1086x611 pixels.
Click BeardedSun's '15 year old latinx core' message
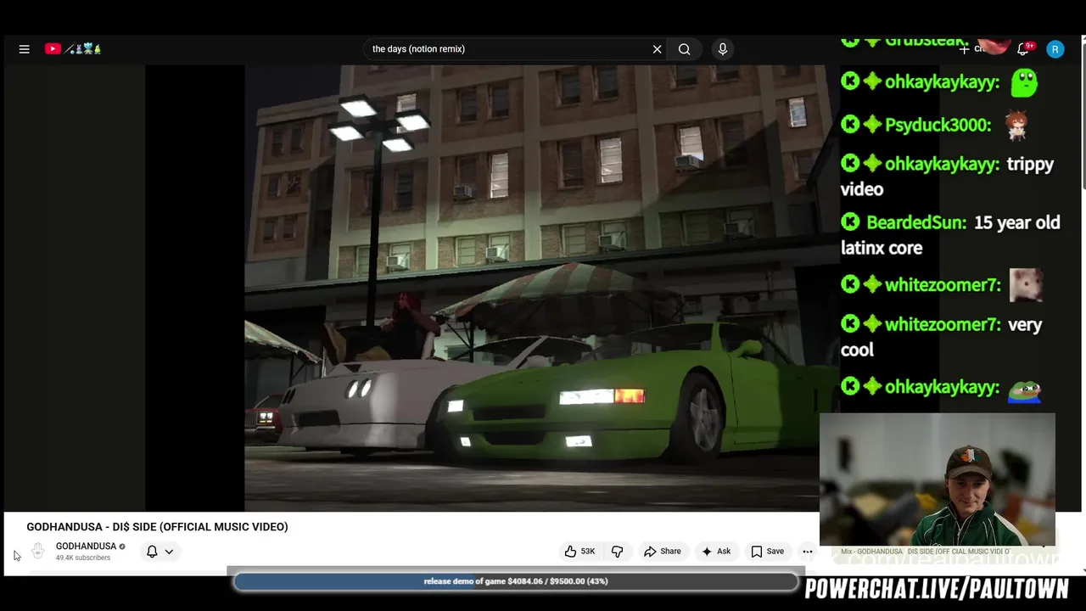click(x=950, y=235)
